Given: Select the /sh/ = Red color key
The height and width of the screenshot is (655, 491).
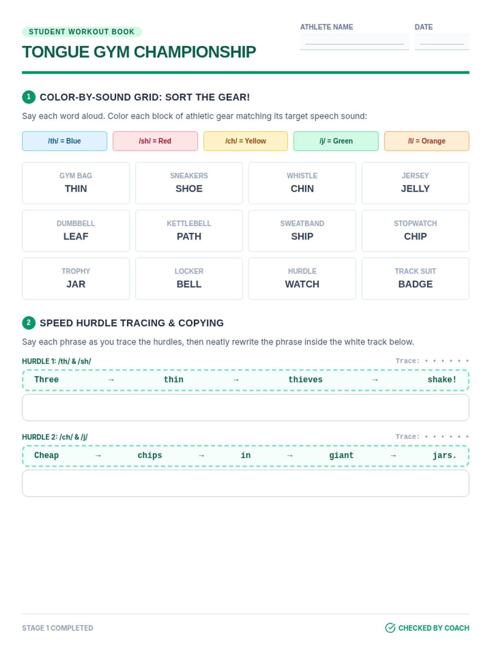Looking at the screenshot, I should point(155,141).
